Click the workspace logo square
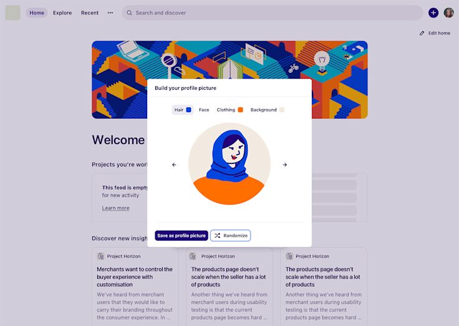Viewport: 459px width, 326px height. coord(12,12)
